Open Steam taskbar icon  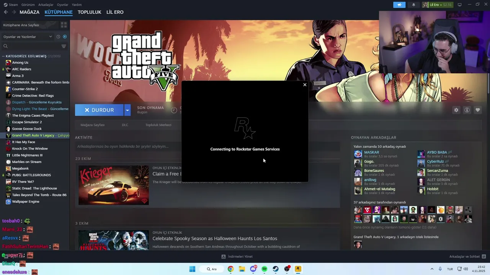pyautogui.click(x=276, y=269)
